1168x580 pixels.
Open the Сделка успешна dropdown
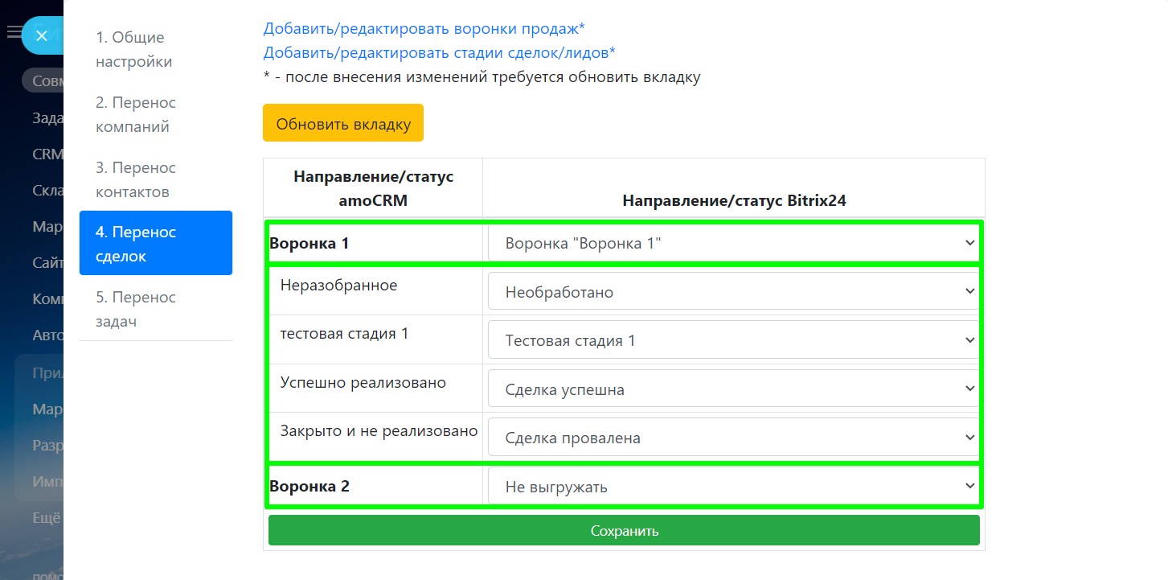pos(733,389)
